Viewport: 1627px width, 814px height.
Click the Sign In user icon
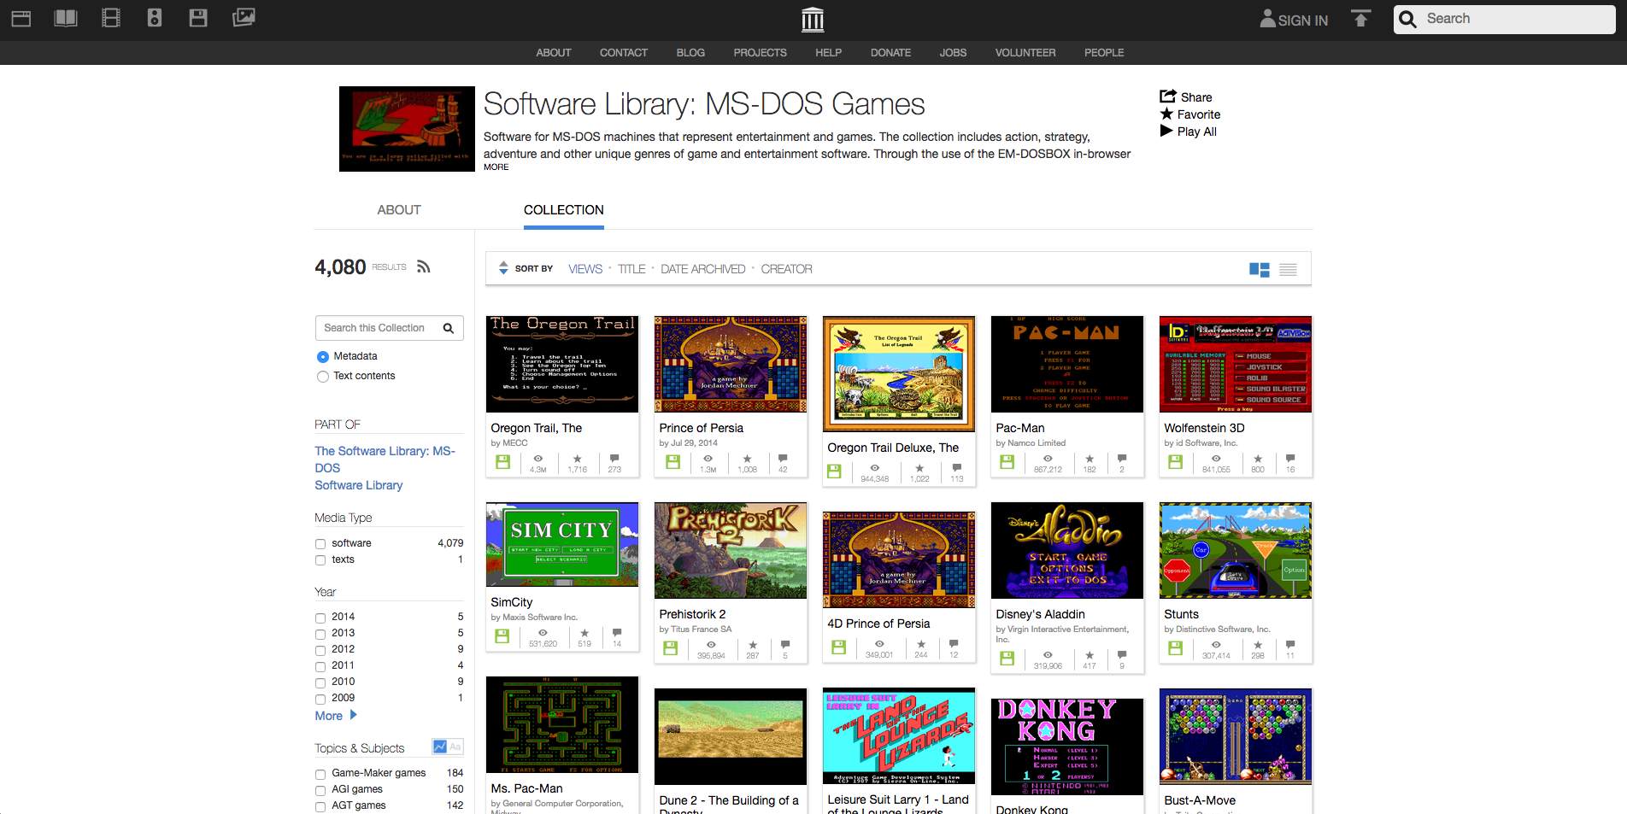coord(1268,19)
